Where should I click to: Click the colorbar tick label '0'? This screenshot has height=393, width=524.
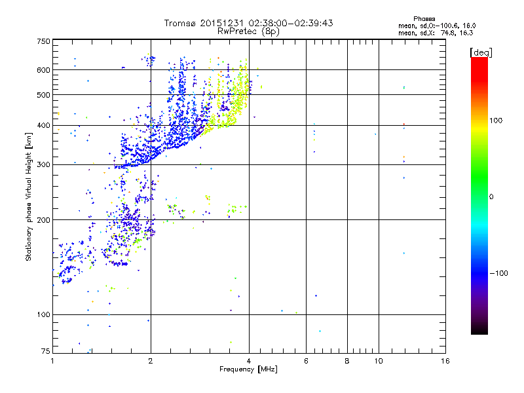(491, 197)
